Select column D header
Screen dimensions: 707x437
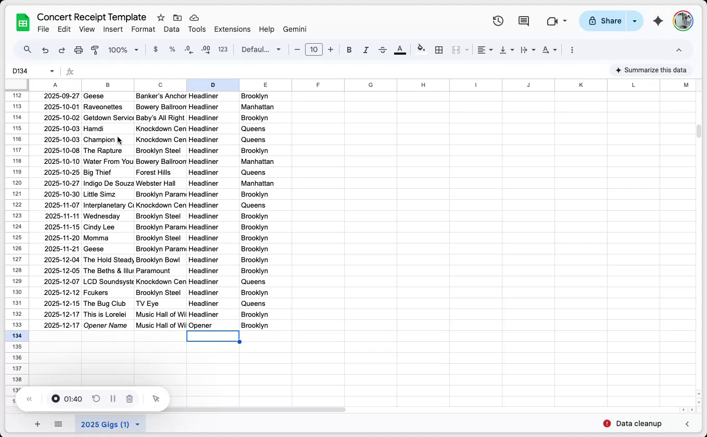coord(213,85)
